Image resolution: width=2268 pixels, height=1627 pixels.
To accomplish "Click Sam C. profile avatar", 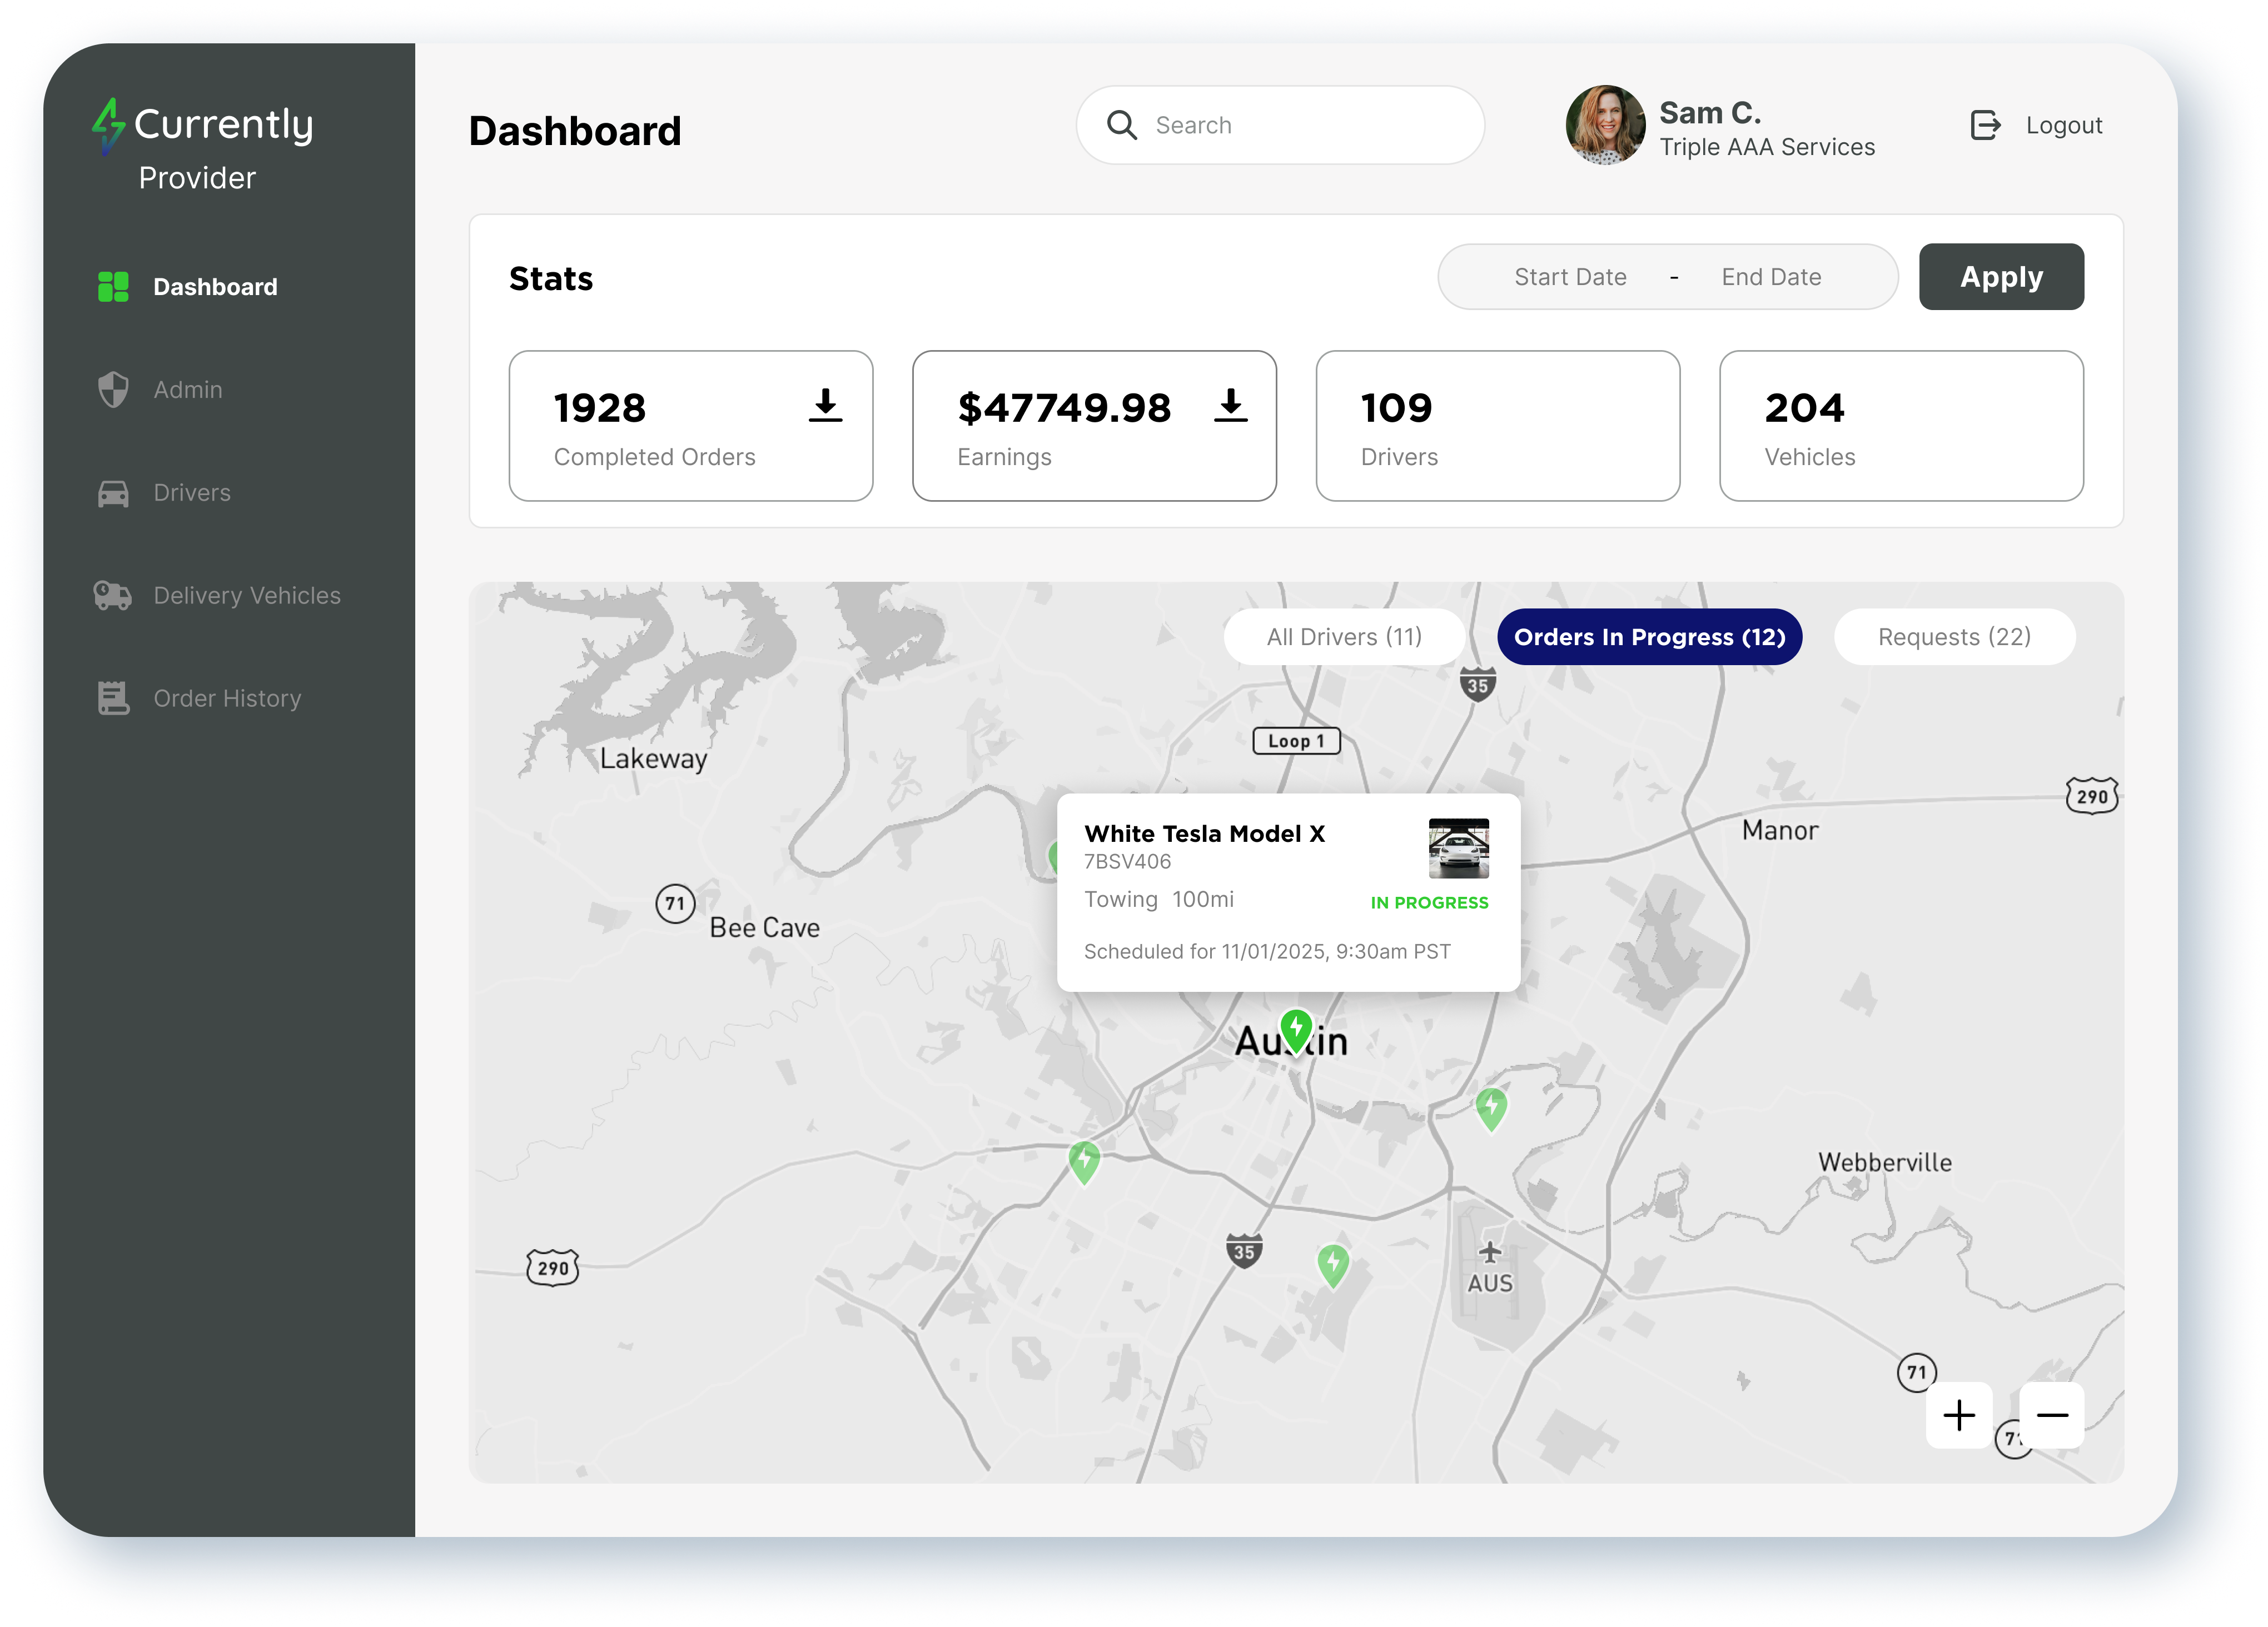I will point(1605,125).
